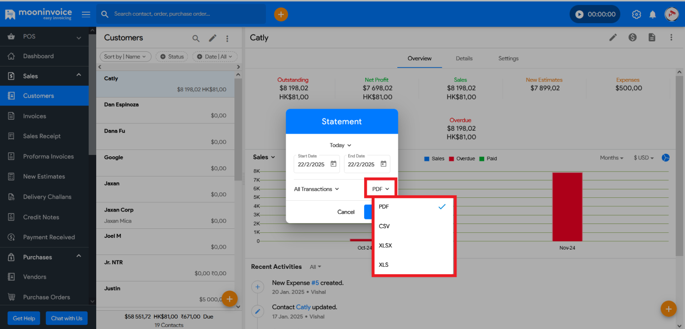
Task: Click the Chat with Us button
Action: pyautogui.click(x=67, y=319)
